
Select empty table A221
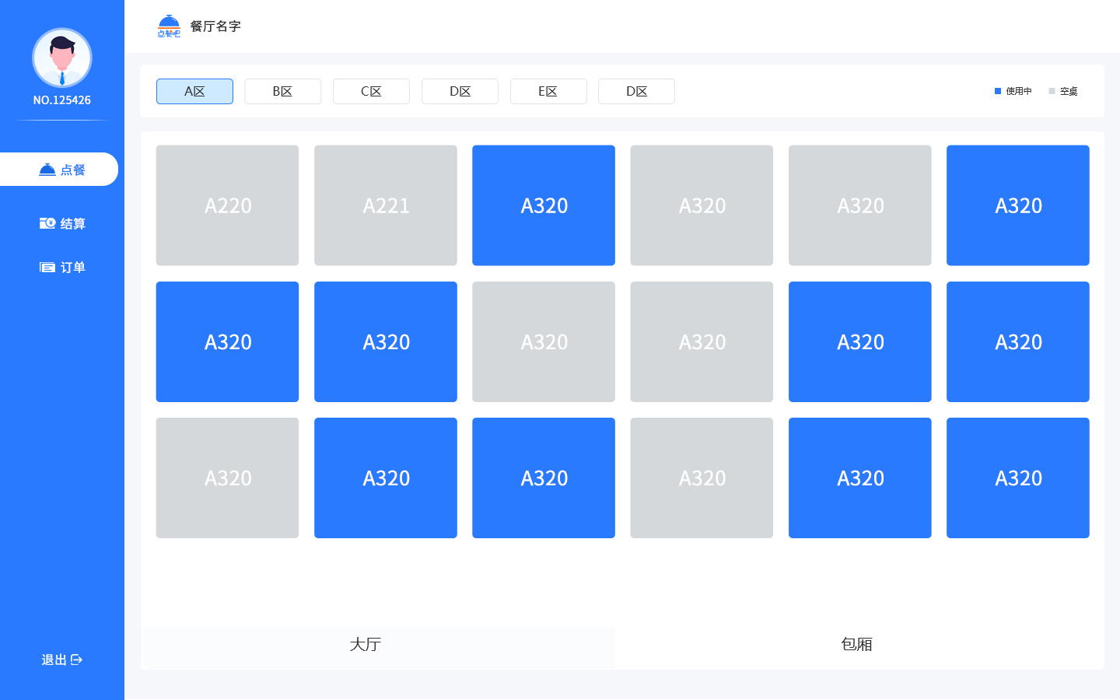click(386, 205)
